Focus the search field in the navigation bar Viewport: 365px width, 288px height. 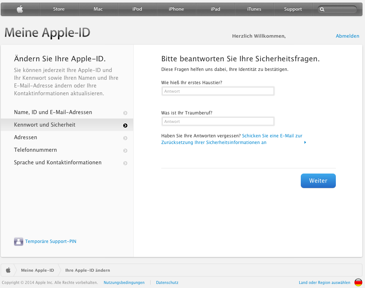tap(337, 9)
